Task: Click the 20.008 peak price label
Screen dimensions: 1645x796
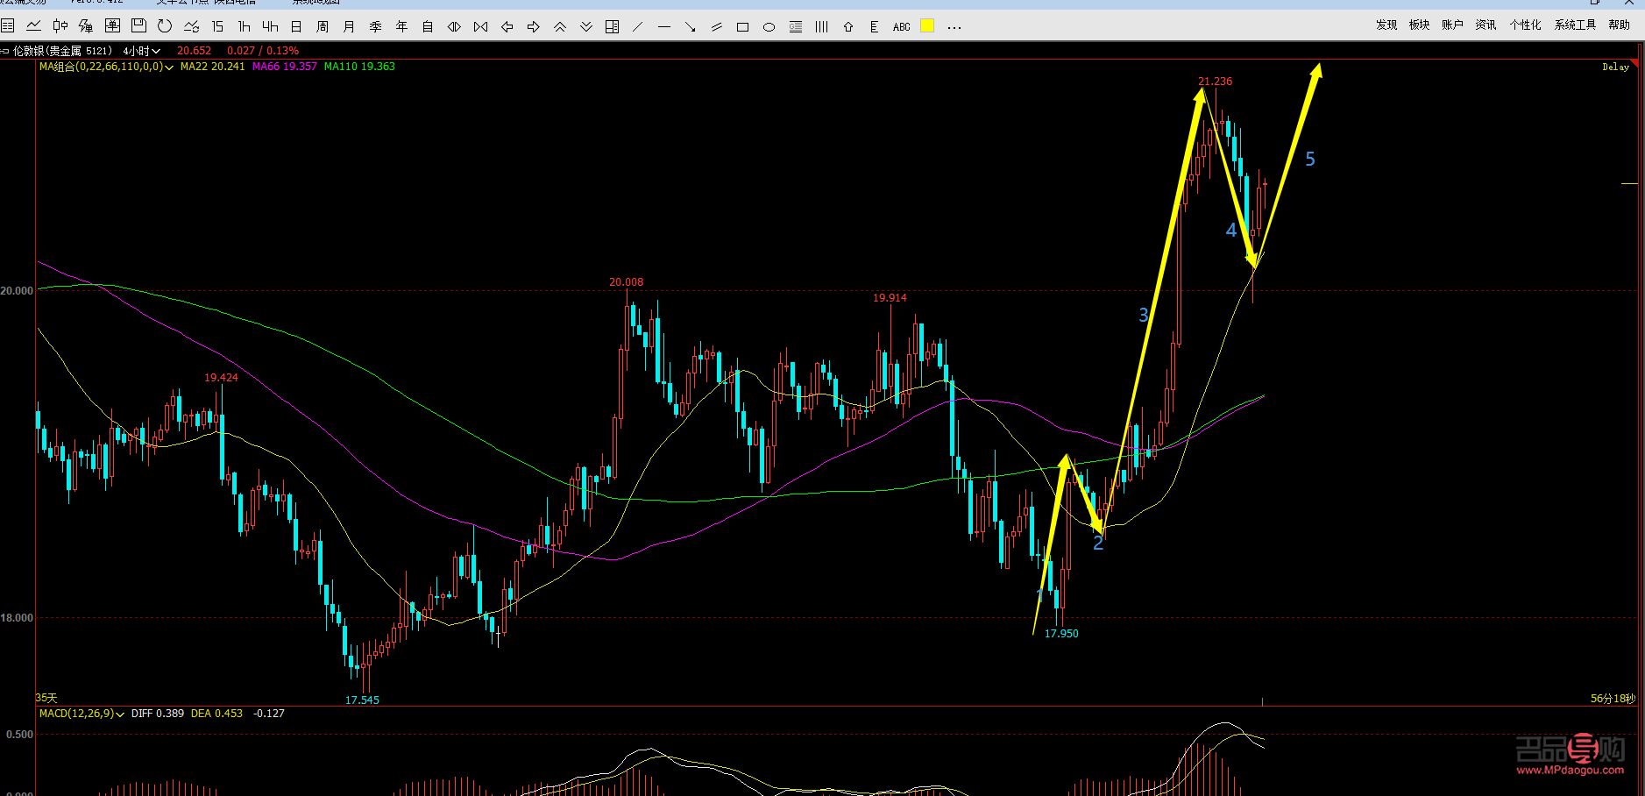Action: pyautogui.click(x=626, y=282)
